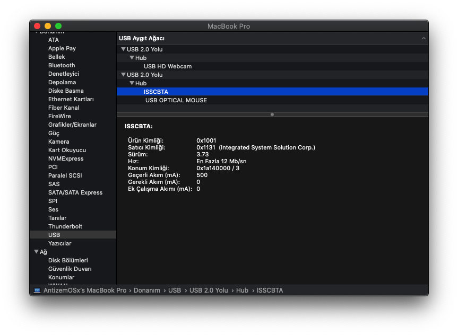Collapse the first USB 2.0 Yolu tree
The width and height of the screenshot is (458, 335).
tap(123, 49)
